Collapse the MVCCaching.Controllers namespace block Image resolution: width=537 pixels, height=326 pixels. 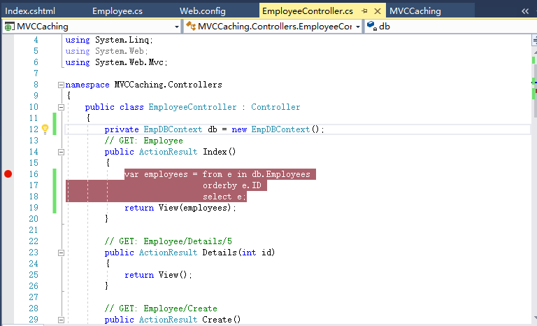click(x=61, y=85)
